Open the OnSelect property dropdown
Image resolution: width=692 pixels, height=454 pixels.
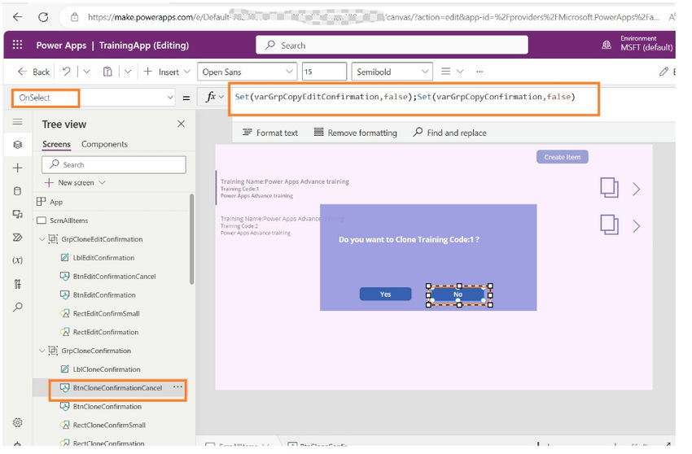point(93,98)
